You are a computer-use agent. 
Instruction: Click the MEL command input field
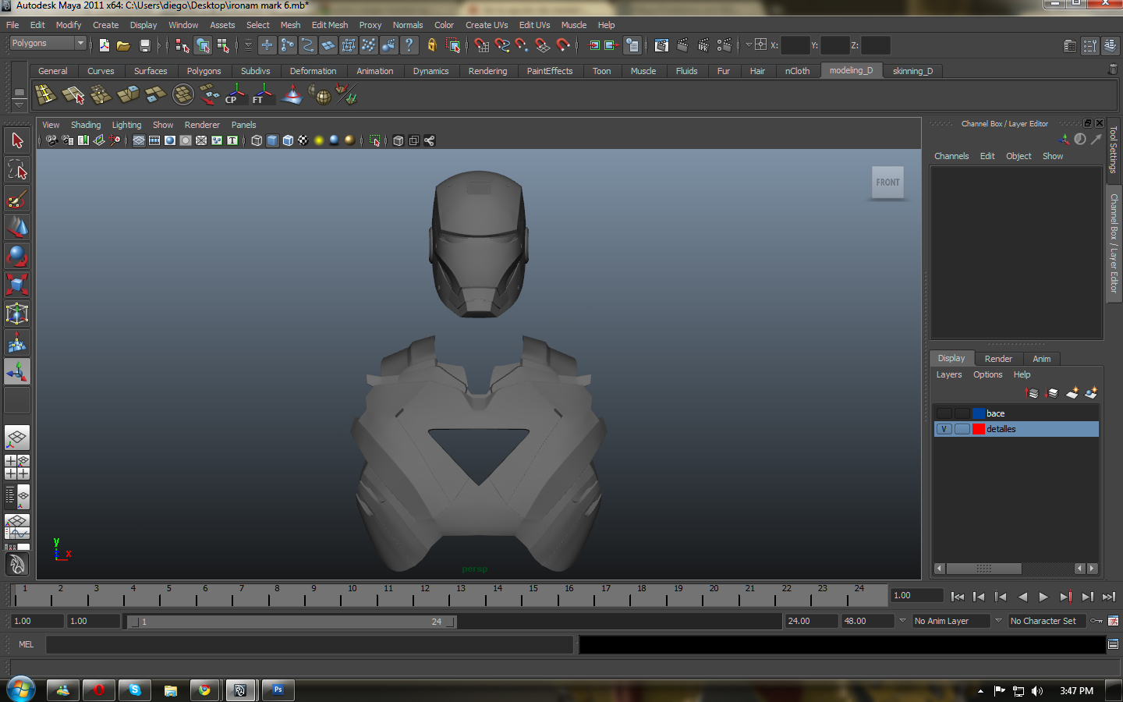tap(310, 644)
